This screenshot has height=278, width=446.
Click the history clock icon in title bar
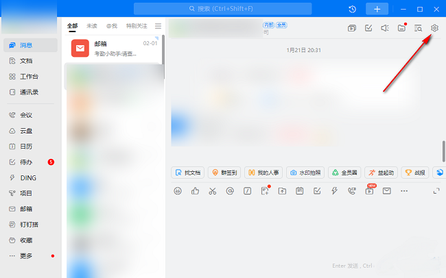pyautogui.click(x=352, y=9)
